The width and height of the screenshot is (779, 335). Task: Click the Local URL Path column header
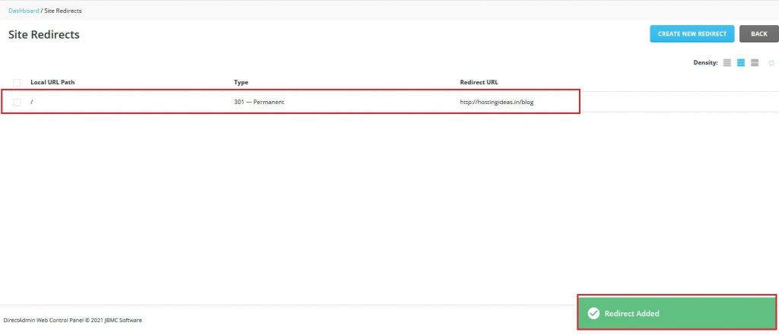[x=52, y=82]
